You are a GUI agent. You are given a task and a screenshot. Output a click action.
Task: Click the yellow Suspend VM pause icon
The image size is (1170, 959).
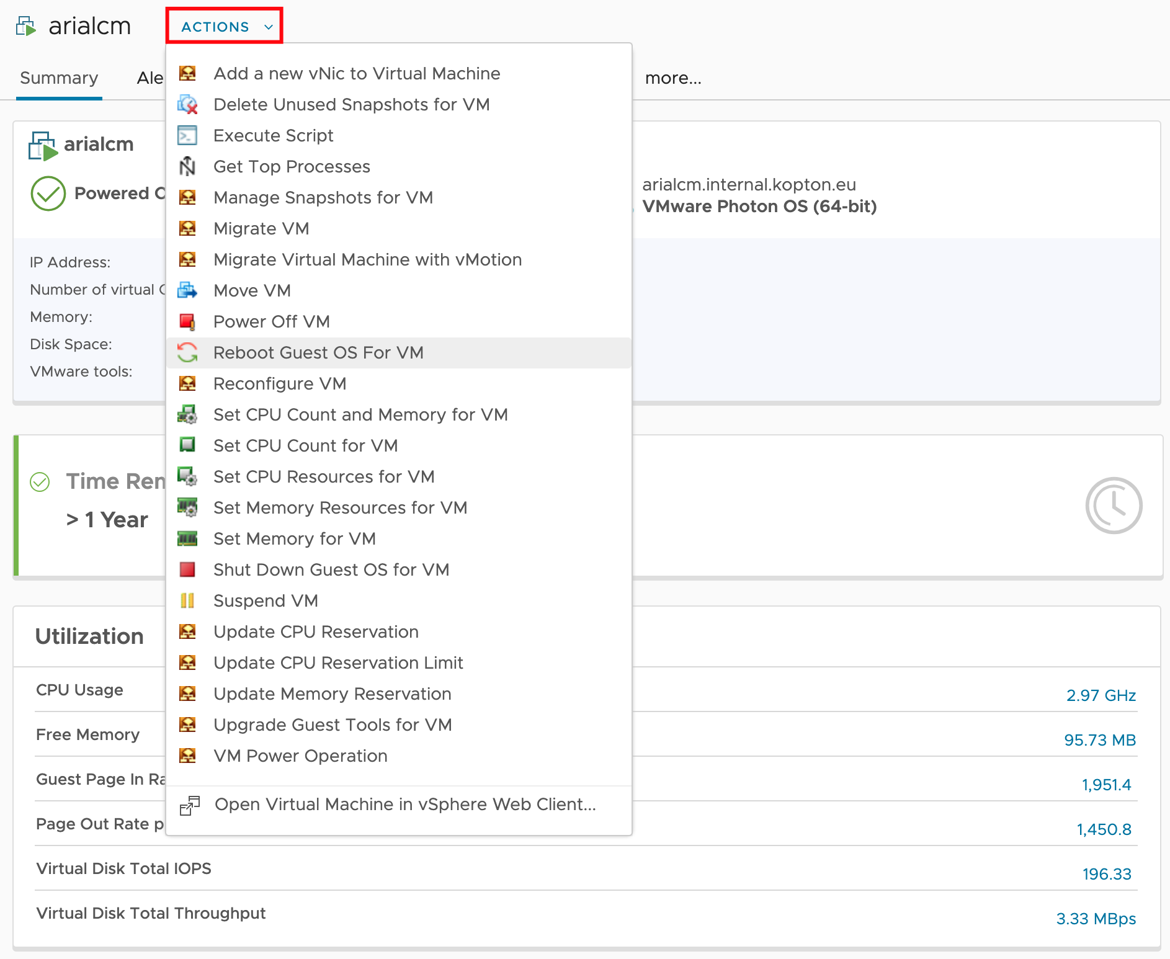point(187,600)
